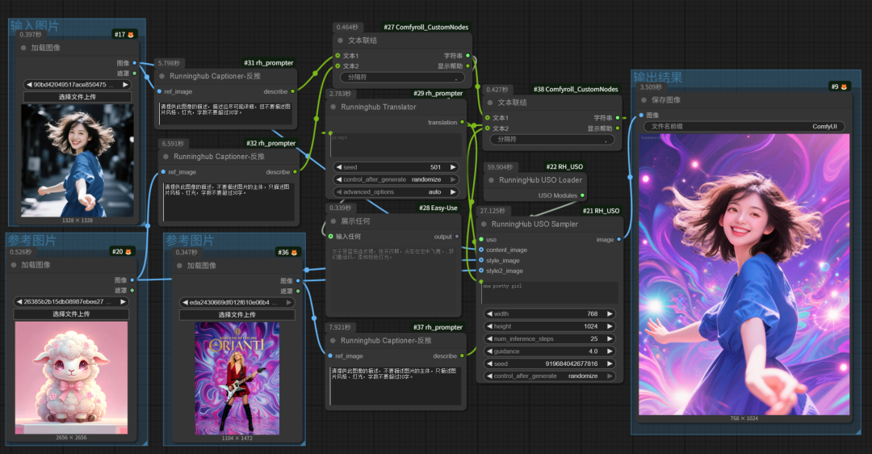Select the dancing girl input image thumbnail
Screen dimensions: 872x454
(x=78, y=160)
